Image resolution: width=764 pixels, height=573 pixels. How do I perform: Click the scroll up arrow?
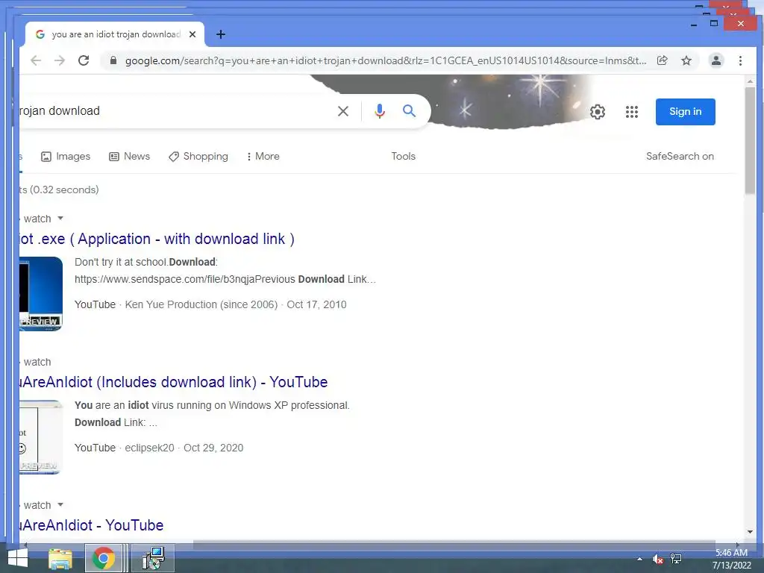[750, 81]
